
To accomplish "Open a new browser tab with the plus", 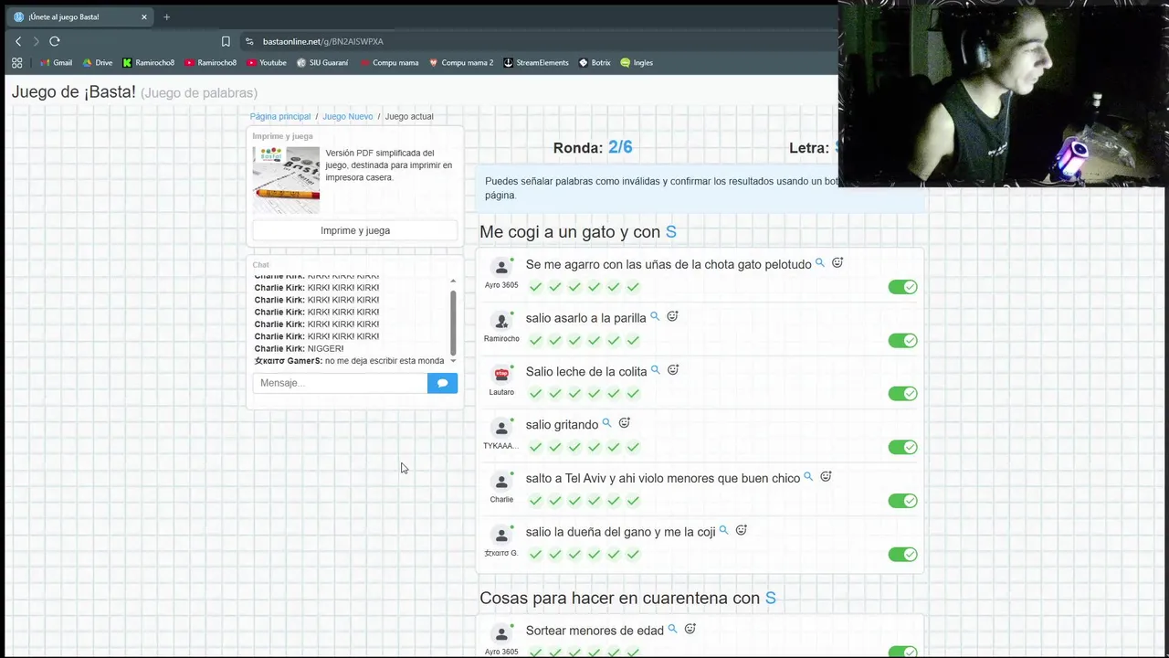I will point(166,16).
